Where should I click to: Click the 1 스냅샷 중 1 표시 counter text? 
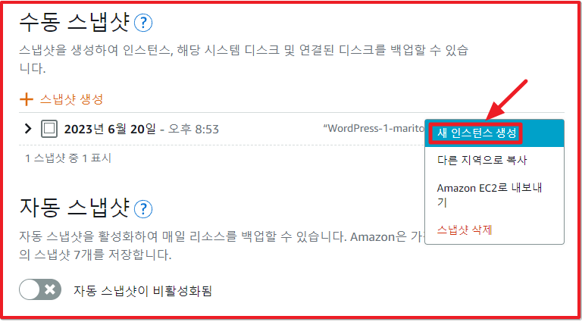point(68,159)
